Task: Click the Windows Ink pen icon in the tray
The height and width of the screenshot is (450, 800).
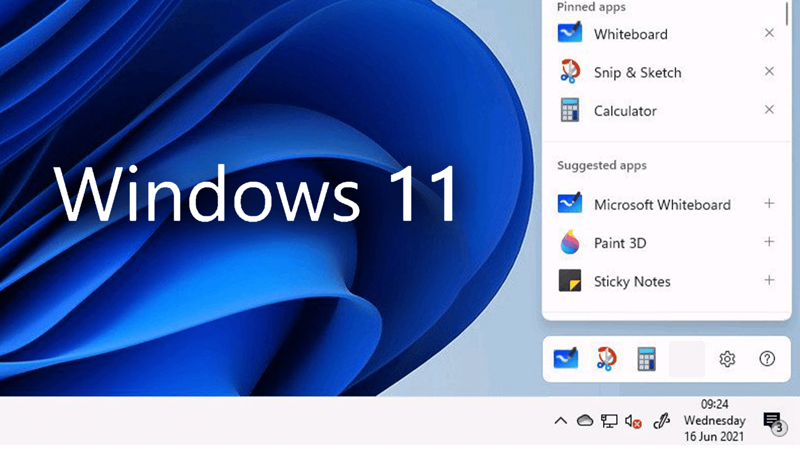Action: (661, 421)
